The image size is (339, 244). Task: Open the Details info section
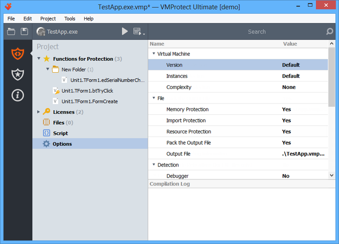click(18, 95)
